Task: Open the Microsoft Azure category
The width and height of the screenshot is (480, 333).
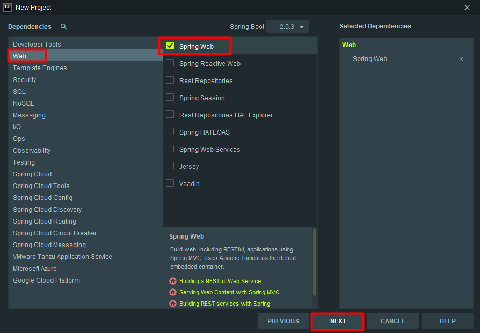Action: [x=85, y=269]
